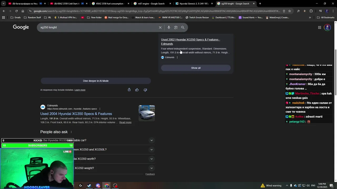Open 'Used 2004 Hyundai XG350 Specs & Features'
The width and height of the screenshot is (337, 189).
[76, 114]
